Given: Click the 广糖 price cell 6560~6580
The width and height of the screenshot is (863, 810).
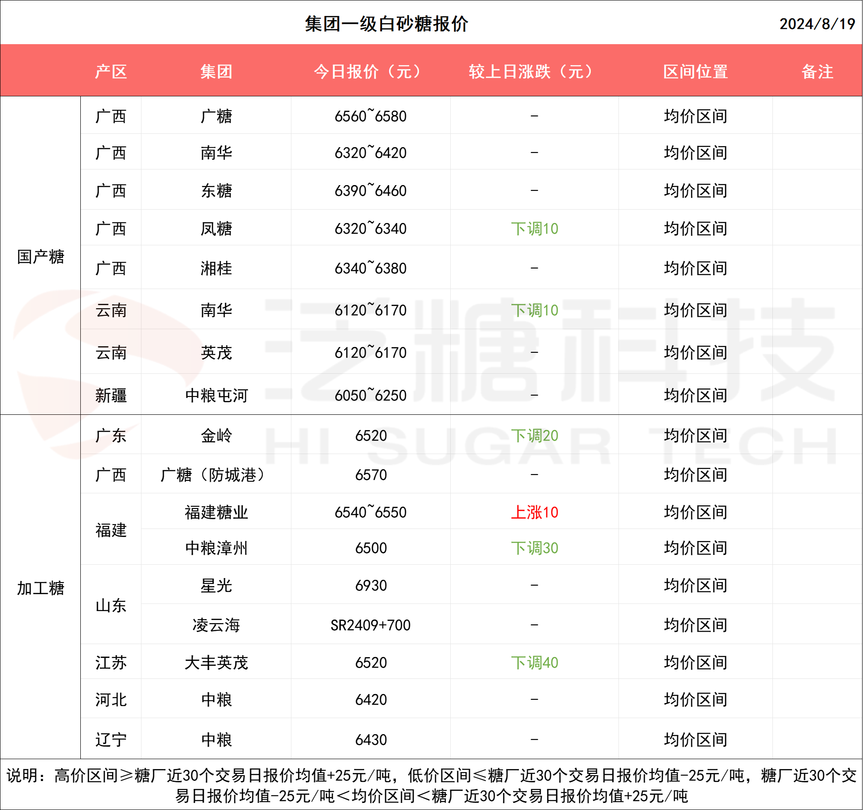Looking at the screenshot, I should [x=370, y=116].
